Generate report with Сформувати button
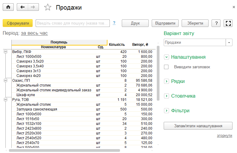Image resolution: width=237 pixels, height=153 pixels. point(18,23)
